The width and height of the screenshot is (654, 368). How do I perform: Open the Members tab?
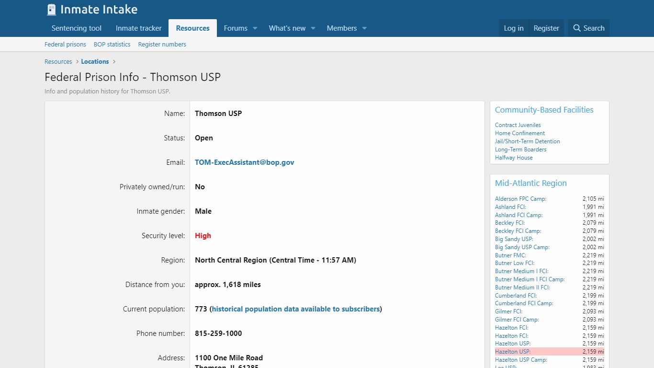[342, 28]
